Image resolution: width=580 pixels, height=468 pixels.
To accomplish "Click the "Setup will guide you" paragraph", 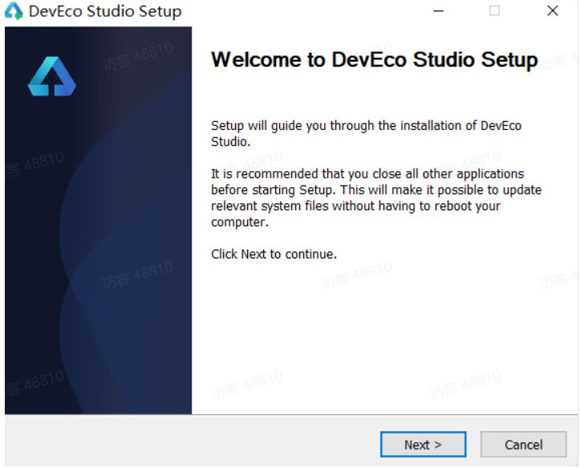I will click(367, 133).
